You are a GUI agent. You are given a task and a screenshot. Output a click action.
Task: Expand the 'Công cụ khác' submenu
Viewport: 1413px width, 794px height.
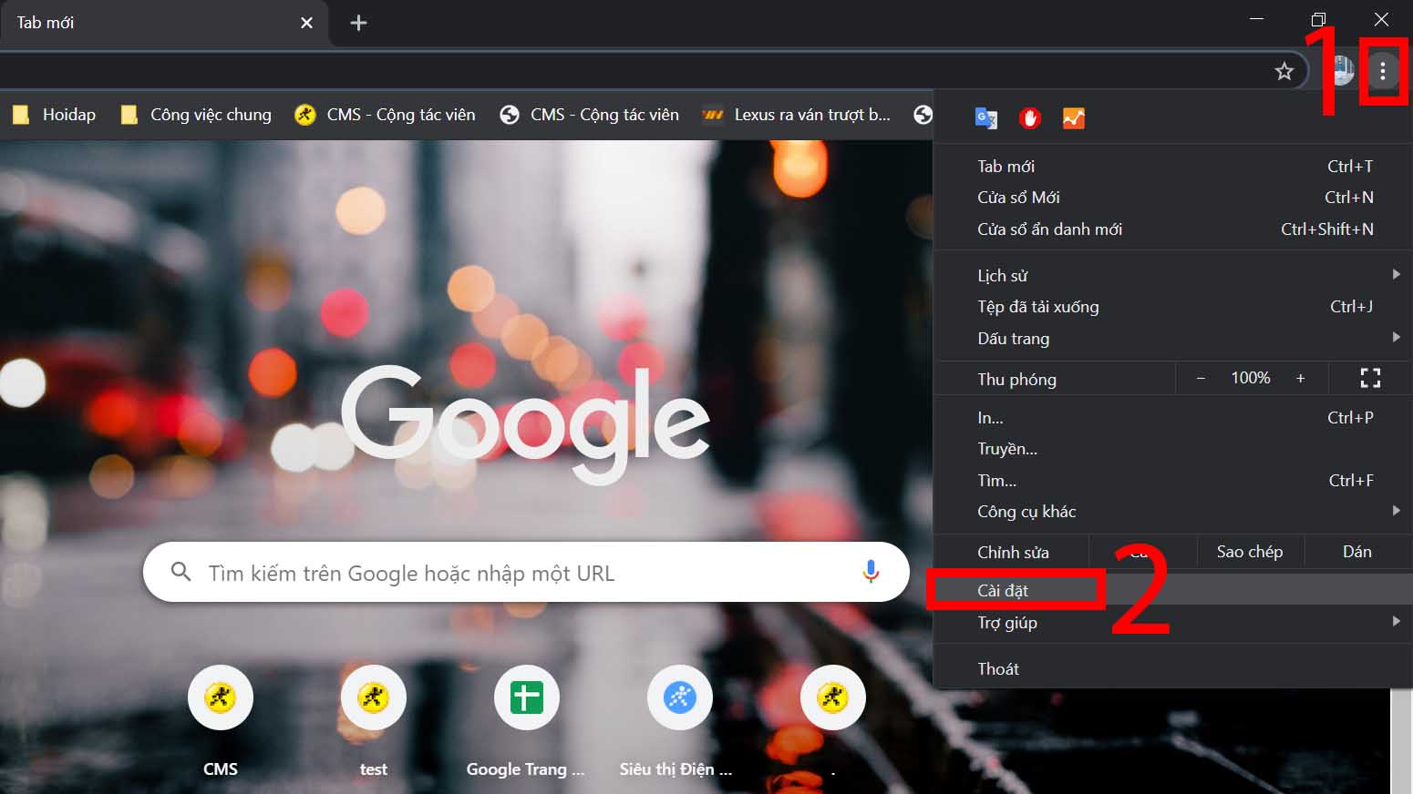(1173, 511)
